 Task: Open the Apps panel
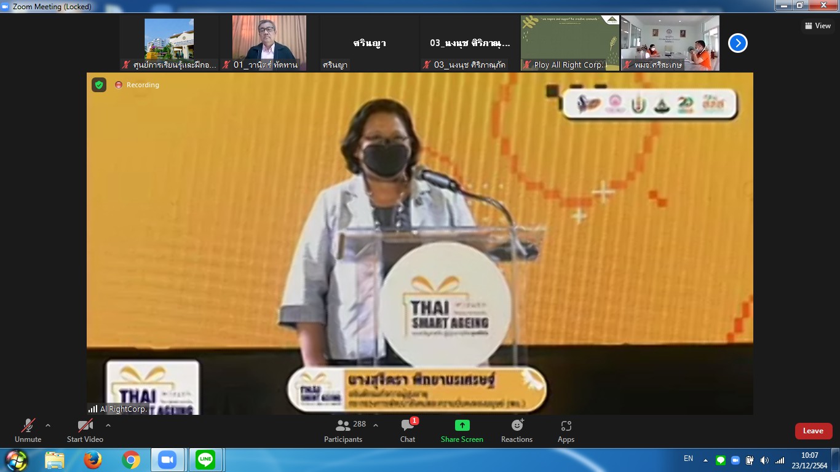[566, 430]
